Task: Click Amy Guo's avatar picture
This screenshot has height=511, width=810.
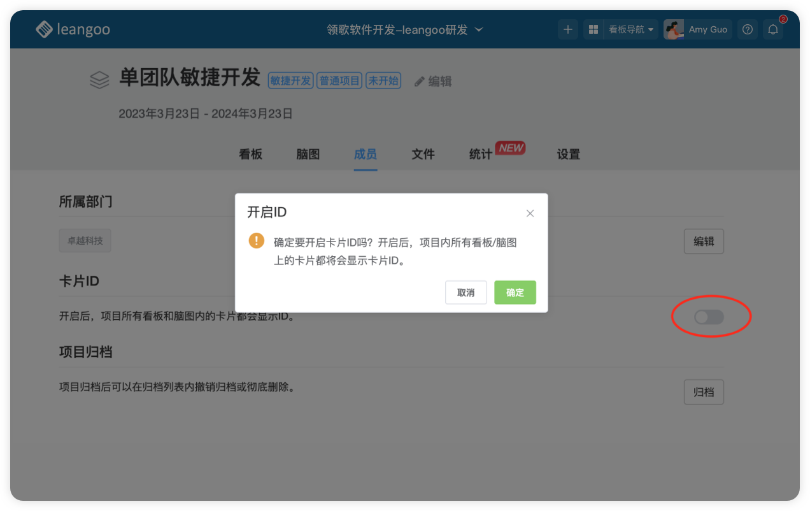Action: point(674,29)
